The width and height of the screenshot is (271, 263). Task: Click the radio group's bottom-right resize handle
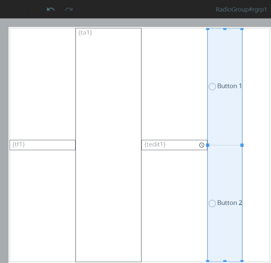point(242,261)
